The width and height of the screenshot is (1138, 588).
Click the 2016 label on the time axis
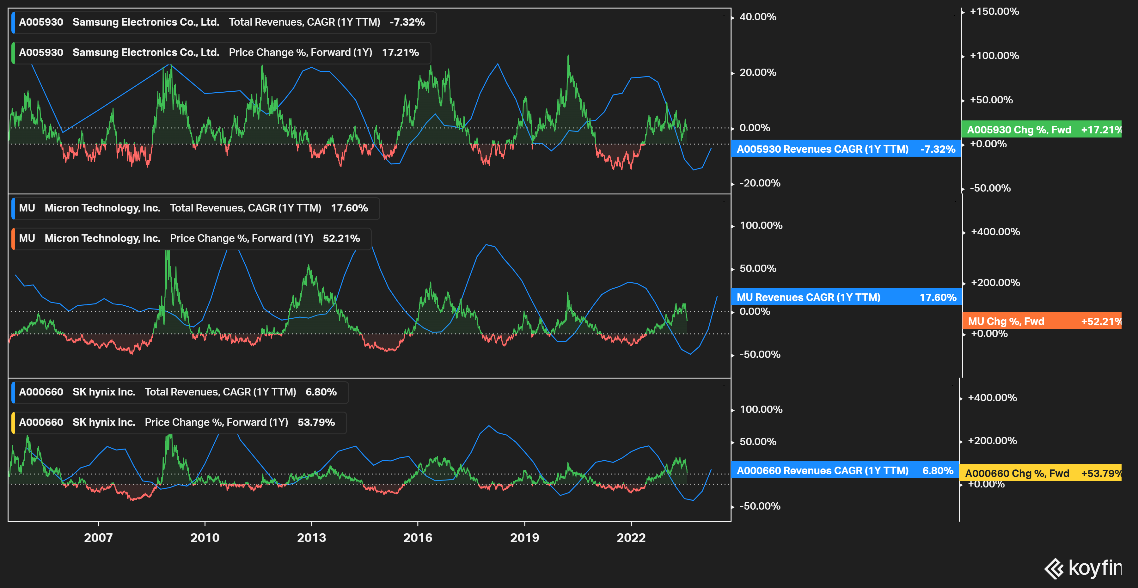[418, 538]
